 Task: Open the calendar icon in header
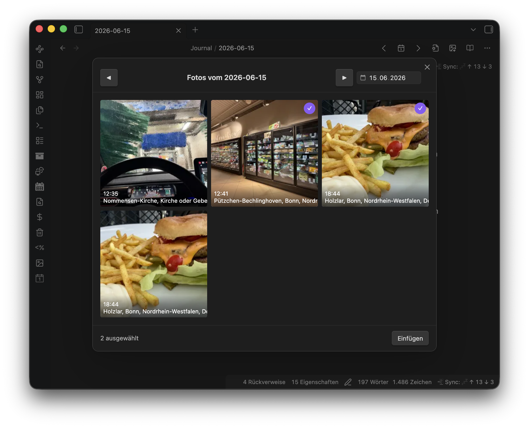point(401,48)
